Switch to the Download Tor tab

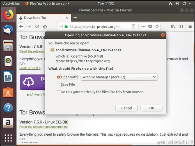point(44,18)
